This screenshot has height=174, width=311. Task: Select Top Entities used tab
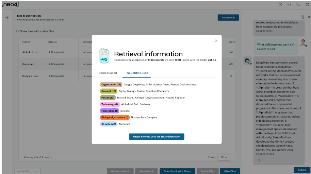click(137, 73)
